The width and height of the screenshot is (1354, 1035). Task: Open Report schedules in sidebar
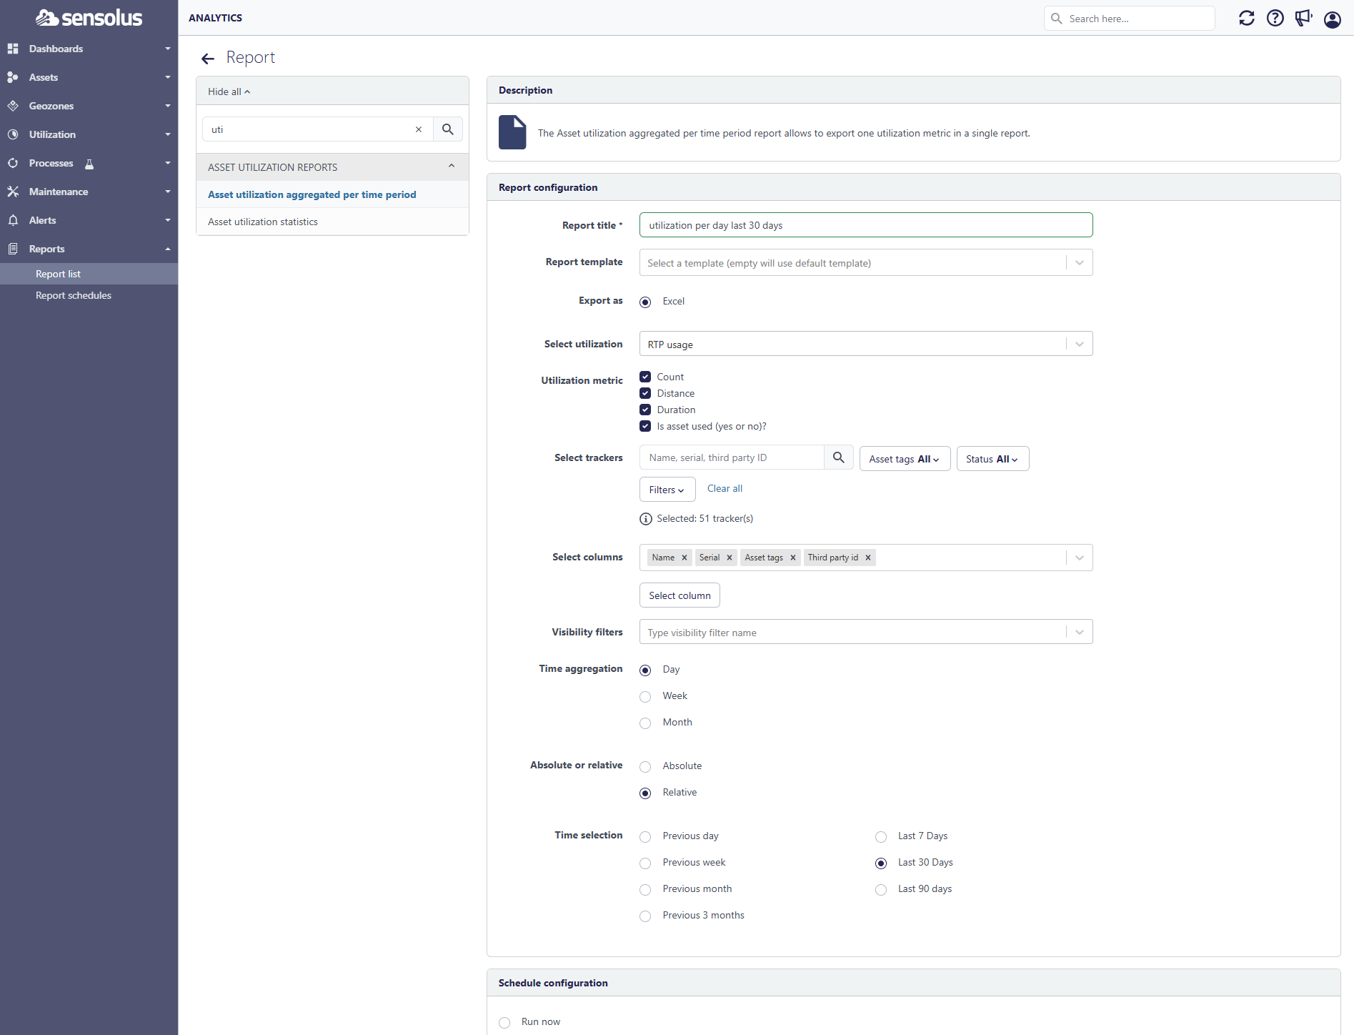89,295
